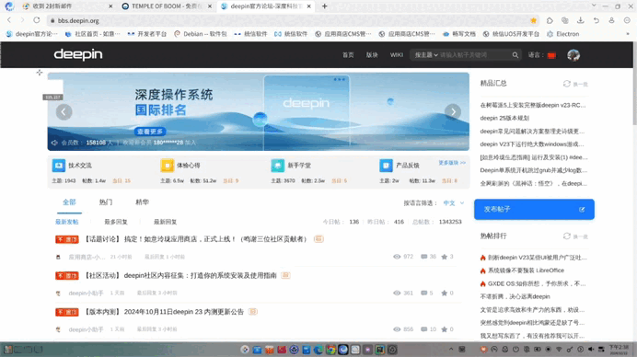Open the 语言 flag language selector

coord(551,55)
